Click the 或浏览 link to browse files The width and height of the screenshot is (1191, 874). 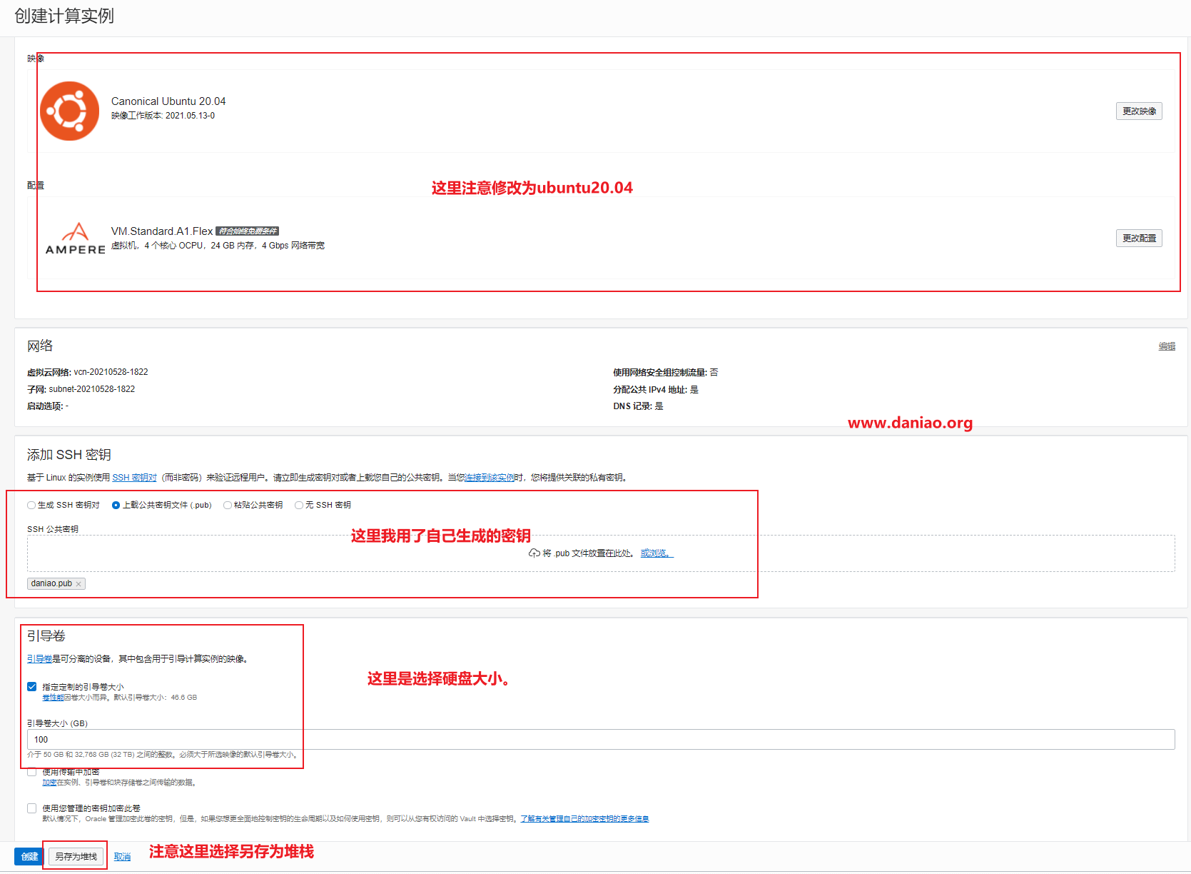tap(654, 553)
